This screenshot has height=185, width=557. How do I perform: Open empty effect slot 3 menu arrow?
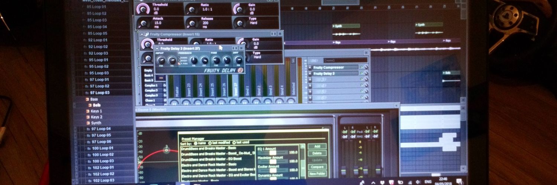coord(310,80)
